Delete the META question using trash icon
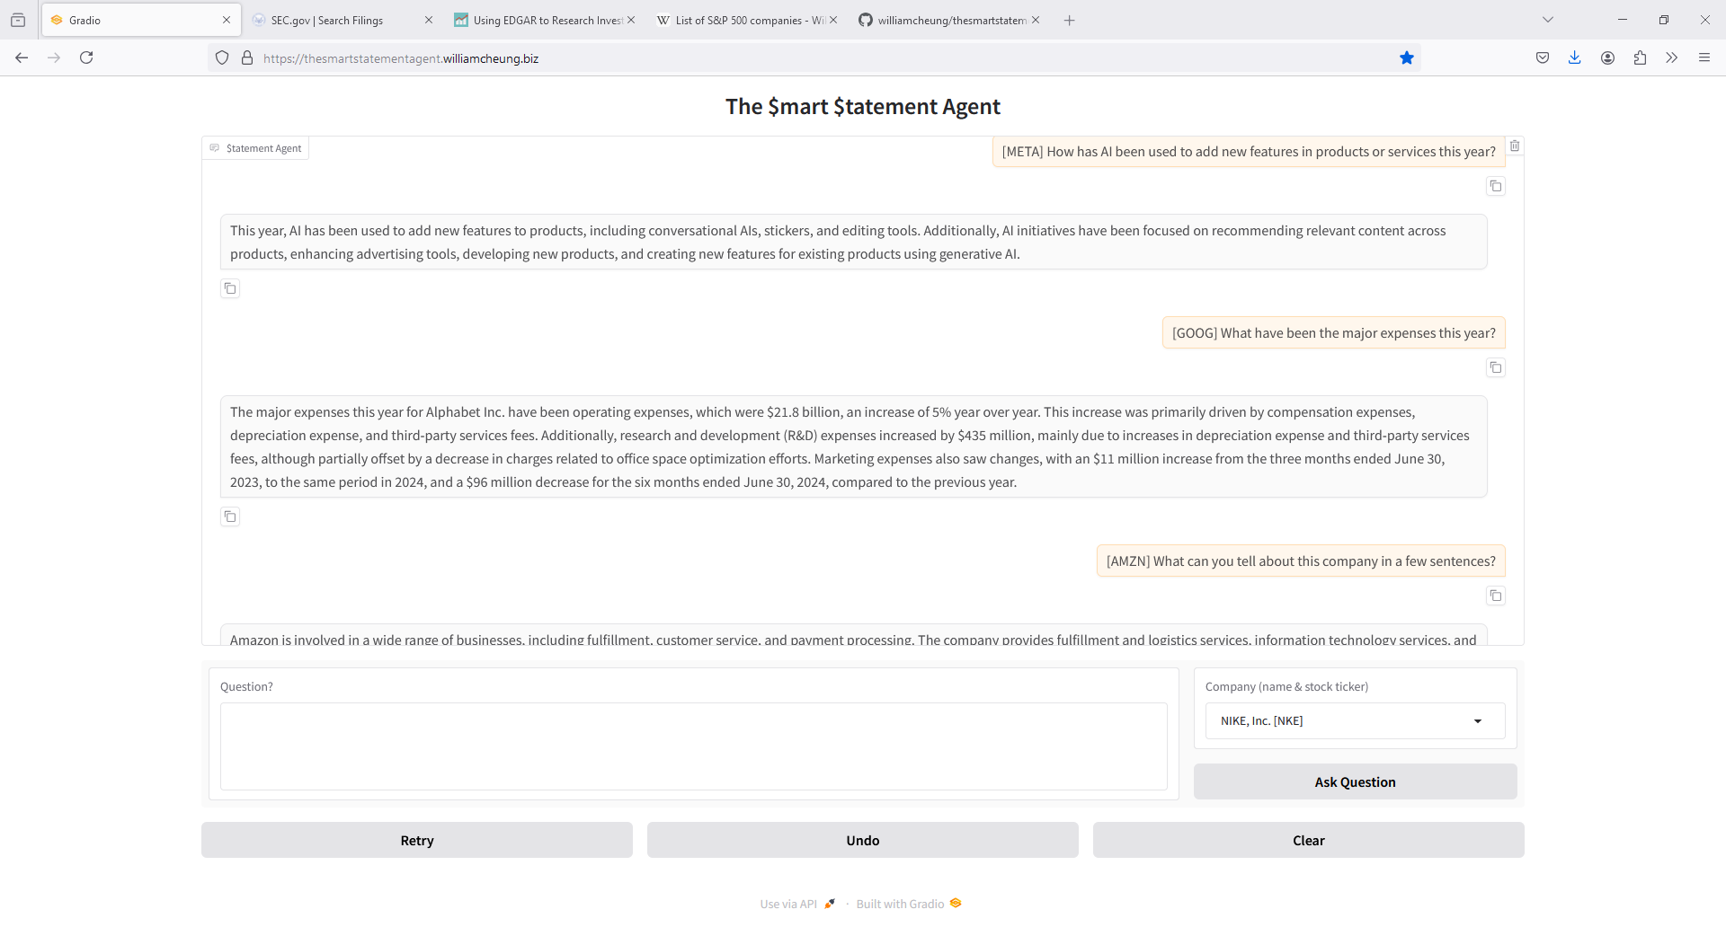The image size is (1726, 927). click(x=1515, y=146)
